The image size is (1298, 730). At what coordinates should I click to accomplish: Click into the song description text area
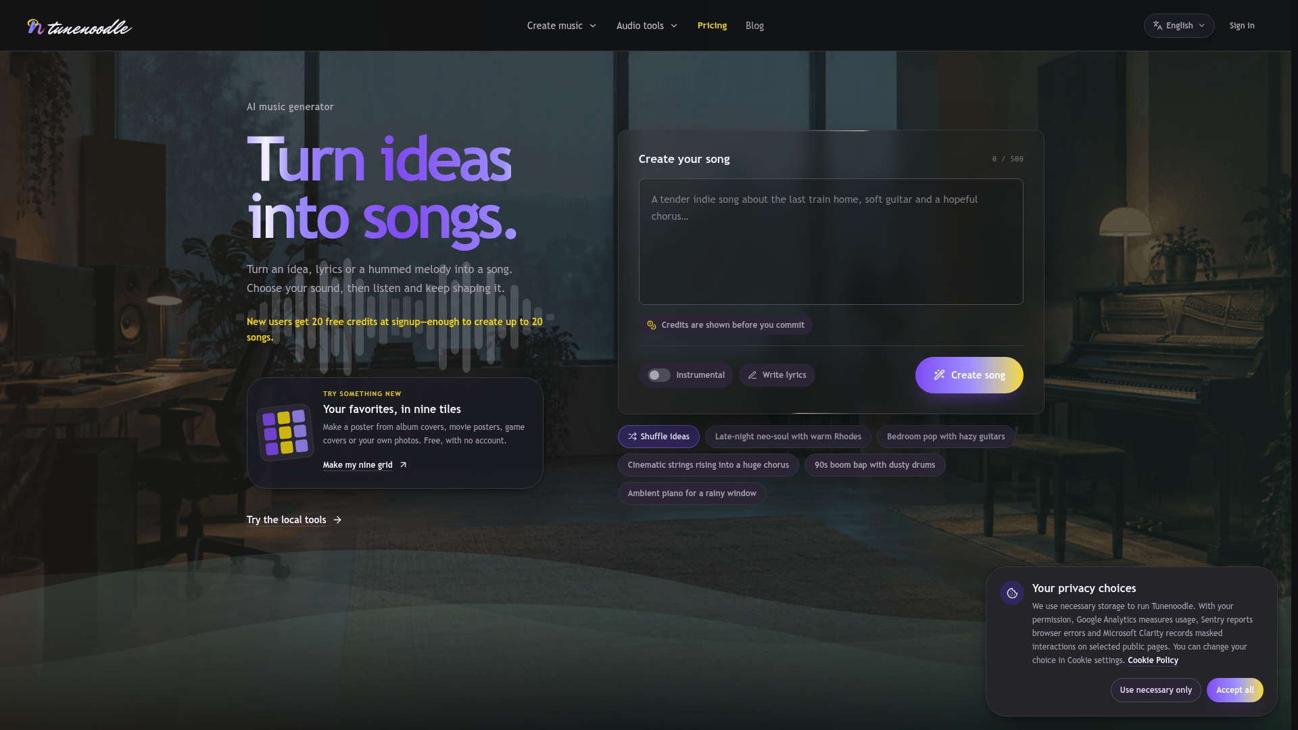pos(831,241)
